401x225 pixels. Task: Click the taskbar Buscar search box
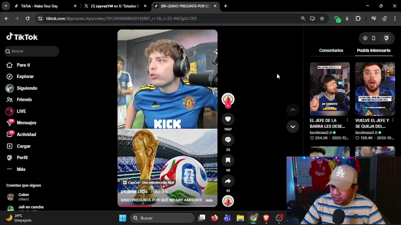pyautogui.click(x=162, y=218)
